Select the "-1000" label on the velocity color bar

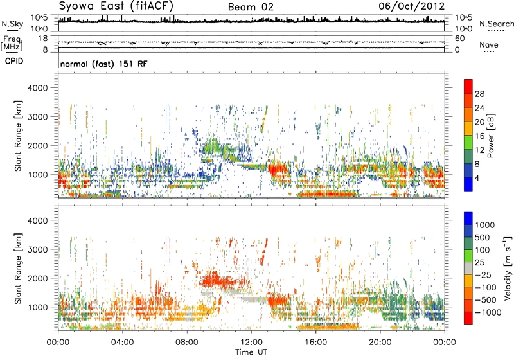tap(488, 312)
